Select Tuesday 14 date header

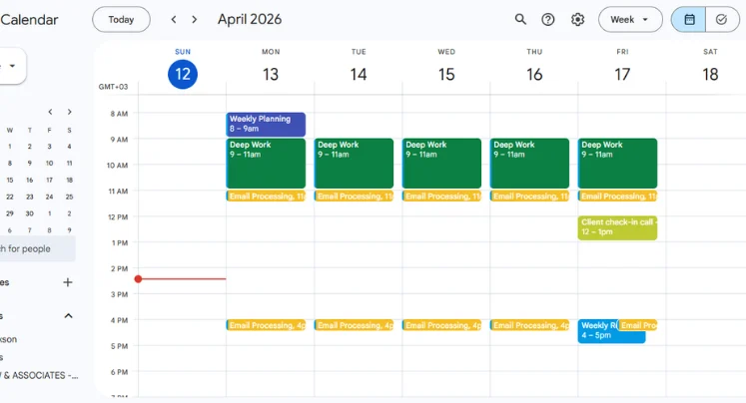[x=359, y=74]
